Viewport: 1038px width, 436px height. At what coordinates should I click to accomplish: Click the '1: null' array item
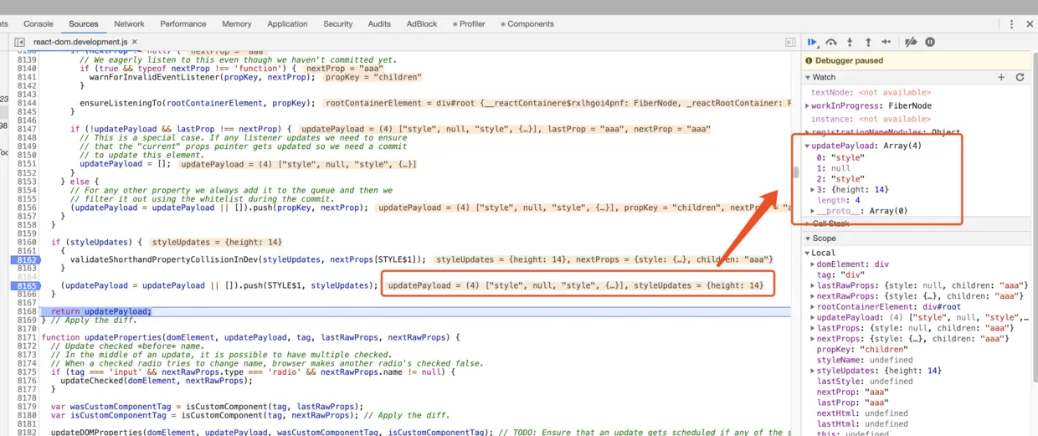tap(834, 167)
